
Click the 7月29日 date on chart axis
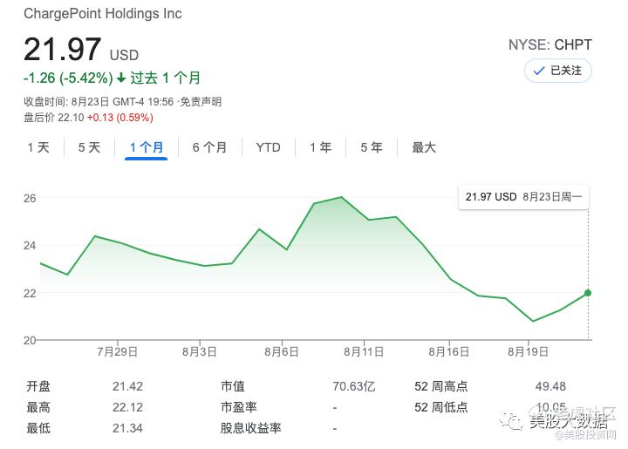click(118, 351)
